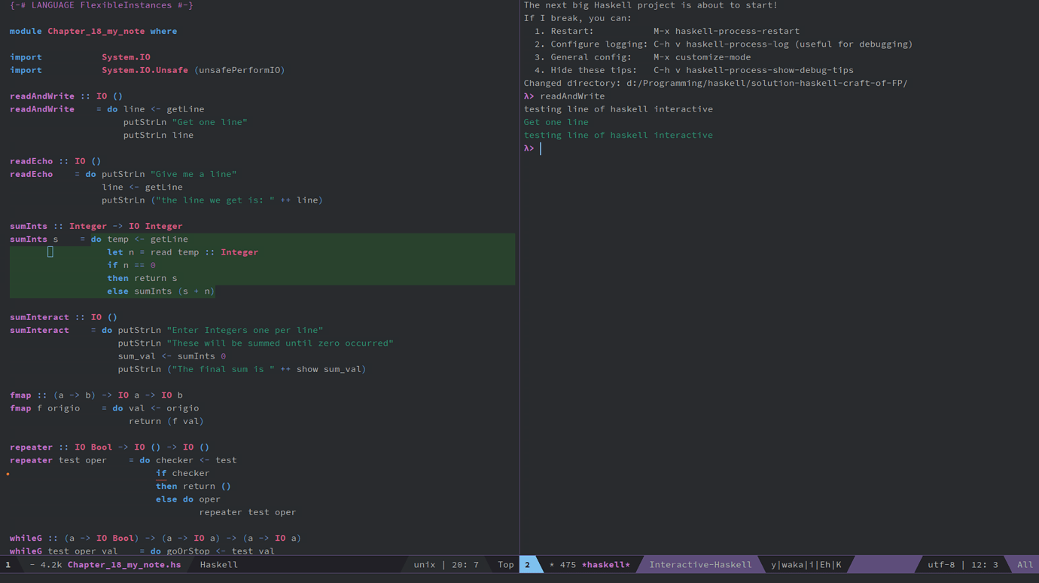Click 'C-h v haskell-process-show-debug-tips' tip

click(x=754, y=70)
